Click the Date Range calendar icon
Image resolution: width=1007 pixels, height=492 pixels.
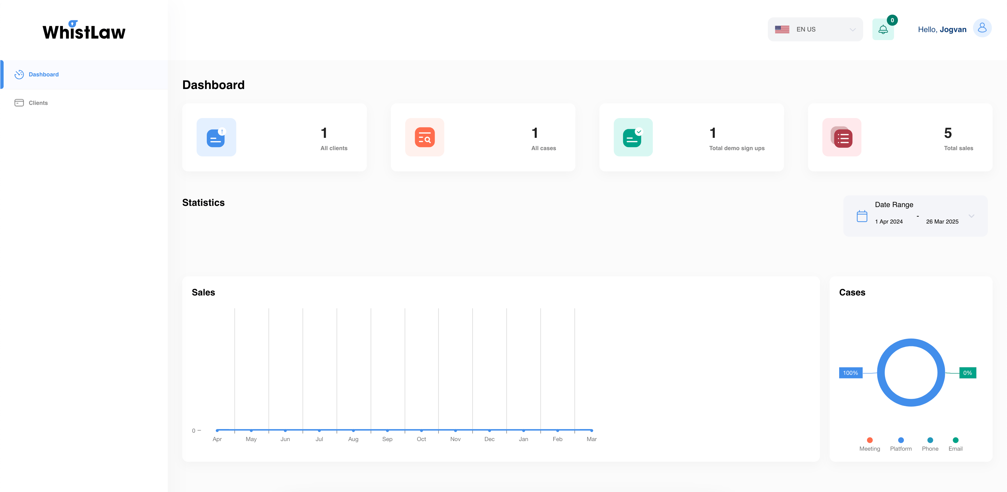click(862, 216)
